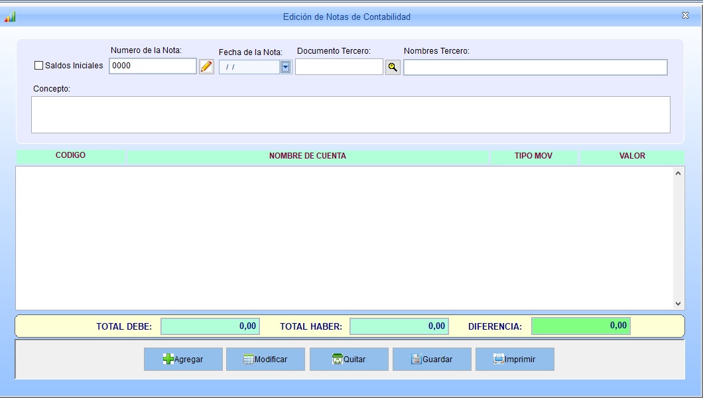The image size is (703, 398).
Task: Click the NOMBRE DE CUENTA column header
Action: pos(307,157)
